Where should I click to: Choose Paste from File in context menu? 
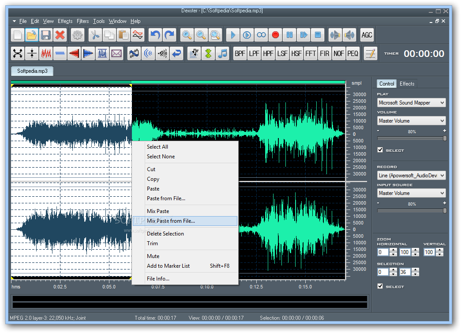click(185, 198)
